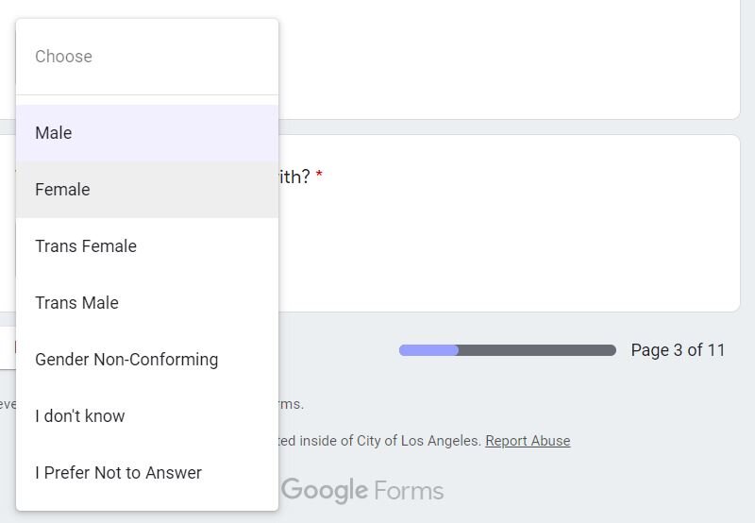Choose Female from the dropdown list

pyautogui.click(x=62, y=190)
